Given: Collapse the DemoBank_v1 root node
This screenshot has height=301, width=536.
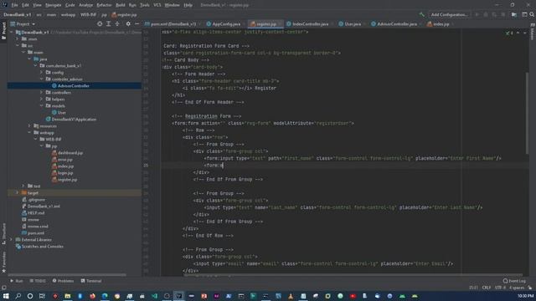Looking at the screenshot, I should 12,32.
